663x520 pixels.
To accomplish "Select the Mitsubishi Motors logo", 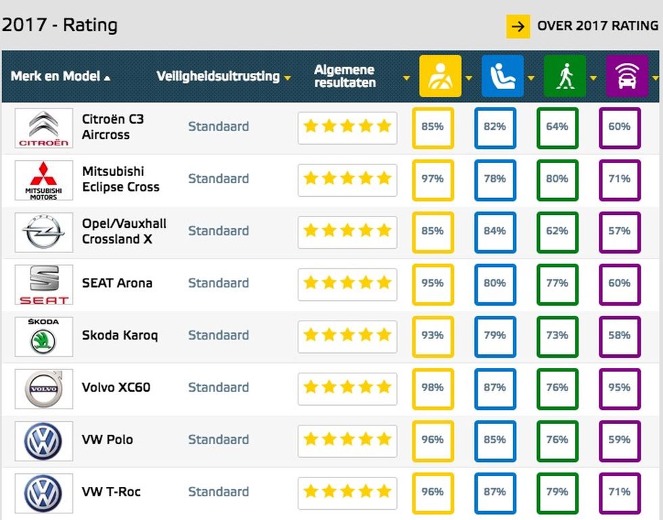I will click(43, 180).
